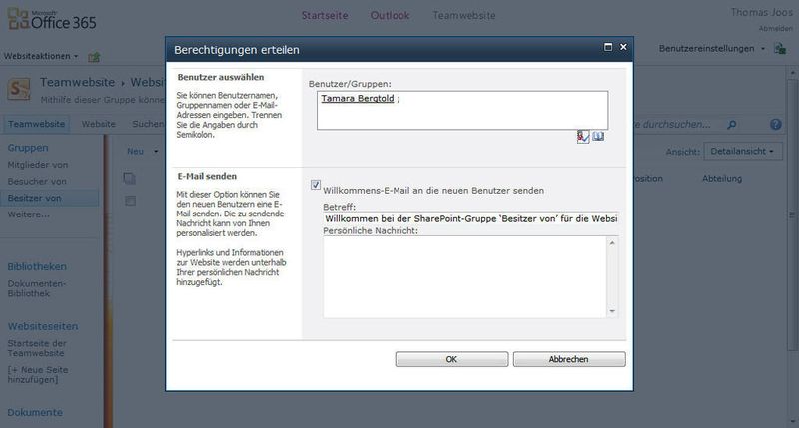Open Outlook from top navigation
This screenshot has height=428, width=799.
(x=390, y=15)
